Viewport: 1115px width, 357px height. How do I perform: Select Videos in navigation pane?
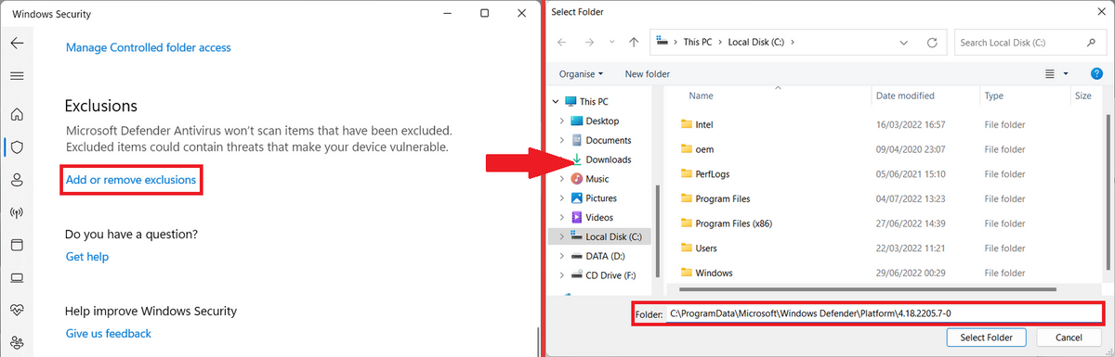(600, 217)
